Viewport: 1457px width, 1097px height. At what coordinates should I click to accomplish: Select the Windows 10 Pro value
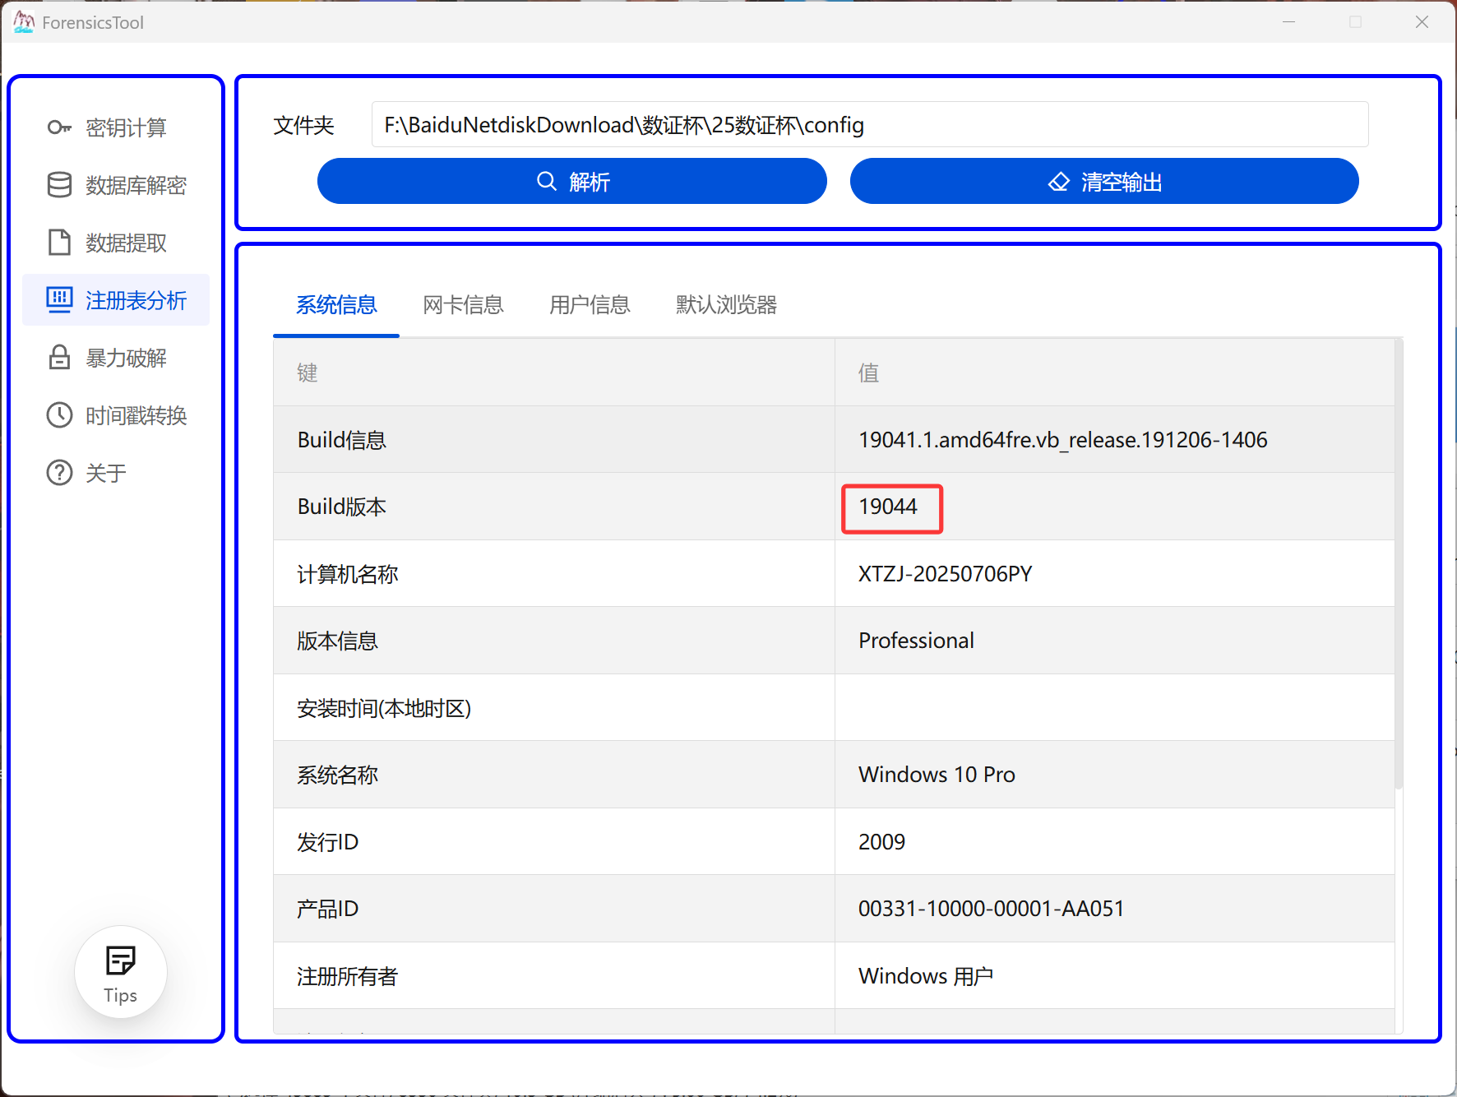pyautogui.click(x=937, y=775)
